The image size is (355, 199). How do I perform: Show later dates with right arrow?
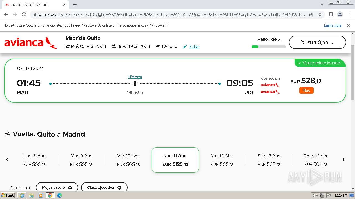tap(343, 159)
